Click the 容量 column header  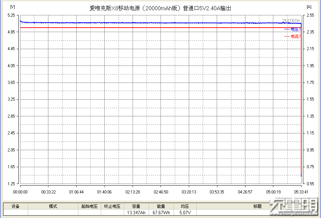pos(136,206)
